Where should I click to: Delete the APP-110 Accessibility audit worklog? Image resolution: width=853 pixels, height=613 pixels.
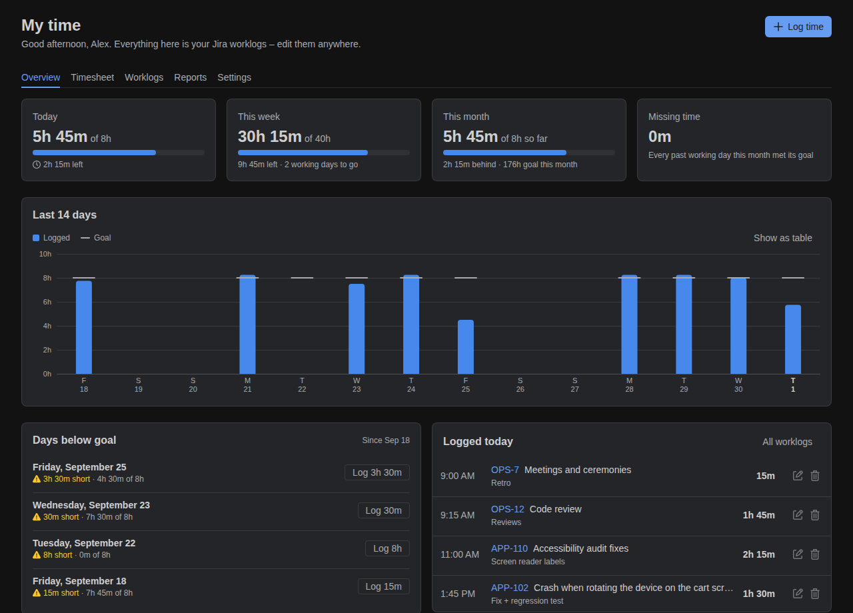pos(815,554)
